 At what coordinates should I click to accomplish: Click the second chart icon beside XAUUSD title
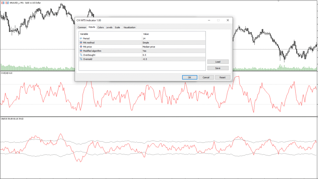[x=7, y=2]
